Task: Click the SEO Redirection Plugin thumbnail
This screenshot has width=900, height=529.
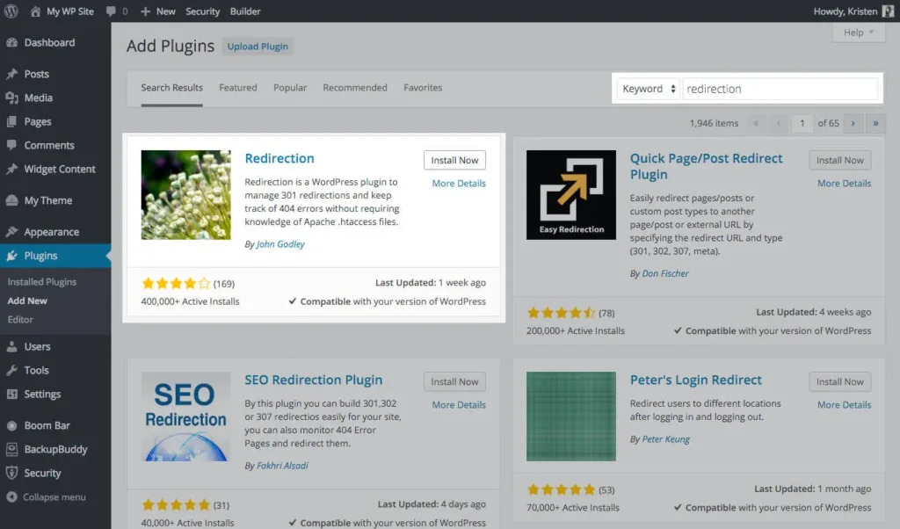Action: click(185, 416)
